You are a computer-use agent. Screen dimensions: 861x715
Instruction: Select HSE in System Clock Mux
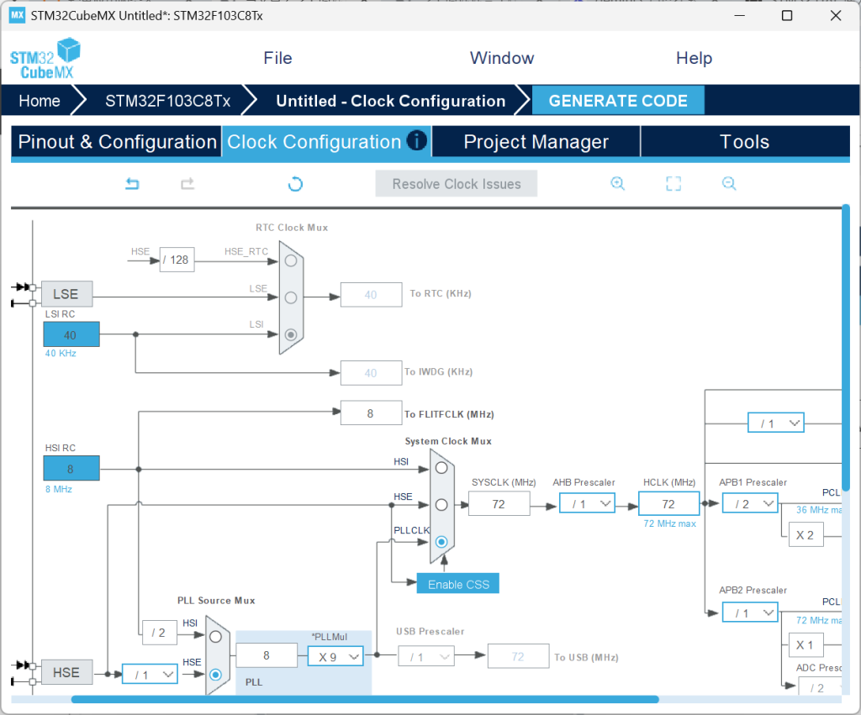click(x=441, y=504)
